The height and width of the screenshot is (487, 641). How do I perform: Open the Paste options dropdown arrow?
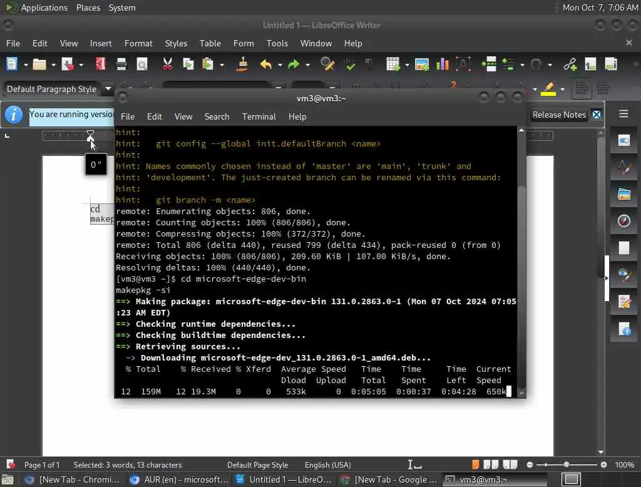[x=222, y=64]
